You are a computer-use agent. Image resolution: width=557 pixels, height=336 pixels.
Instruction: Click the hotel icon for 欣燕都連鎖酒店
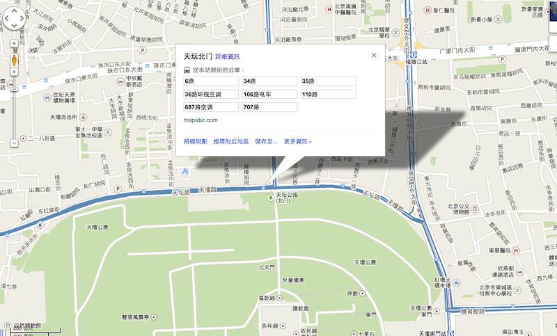click(x=519, y=271)
